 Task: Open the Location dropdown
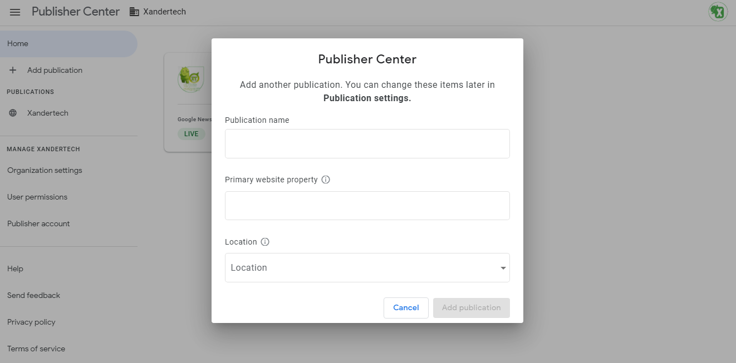click(367, 267)
